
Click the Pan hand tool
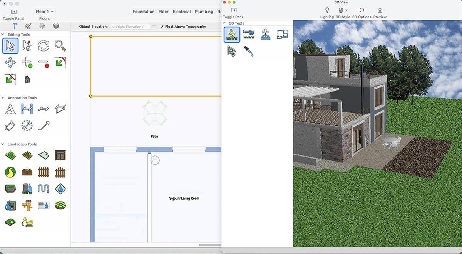(10, 62)
